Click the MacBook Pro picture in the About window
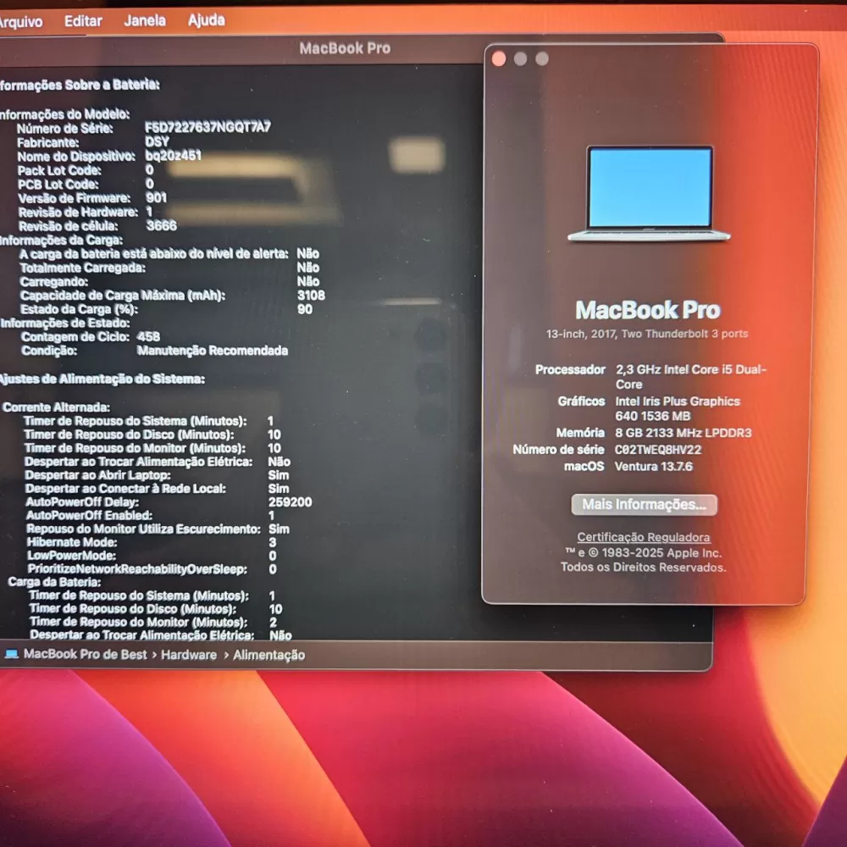 (649, 193)
